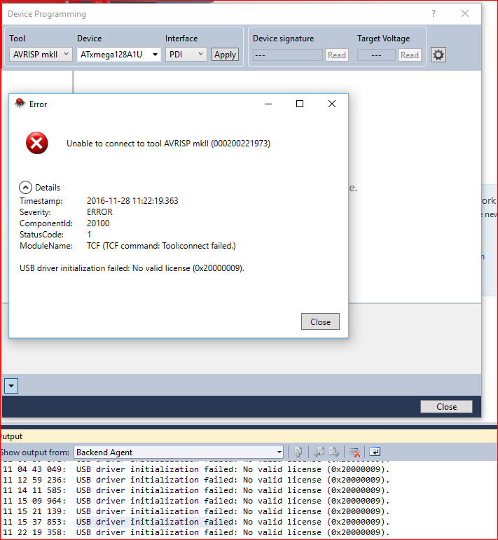Close the Error dialog with X
The image size is (498, 540).
[332, 104]
